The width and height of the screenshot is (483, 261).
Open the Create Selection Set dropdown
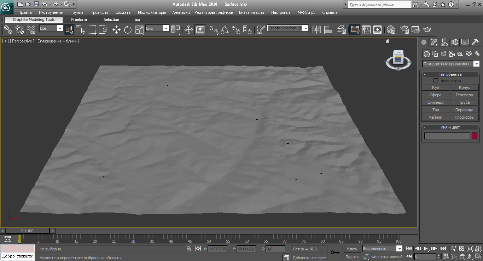click(305, 28)
